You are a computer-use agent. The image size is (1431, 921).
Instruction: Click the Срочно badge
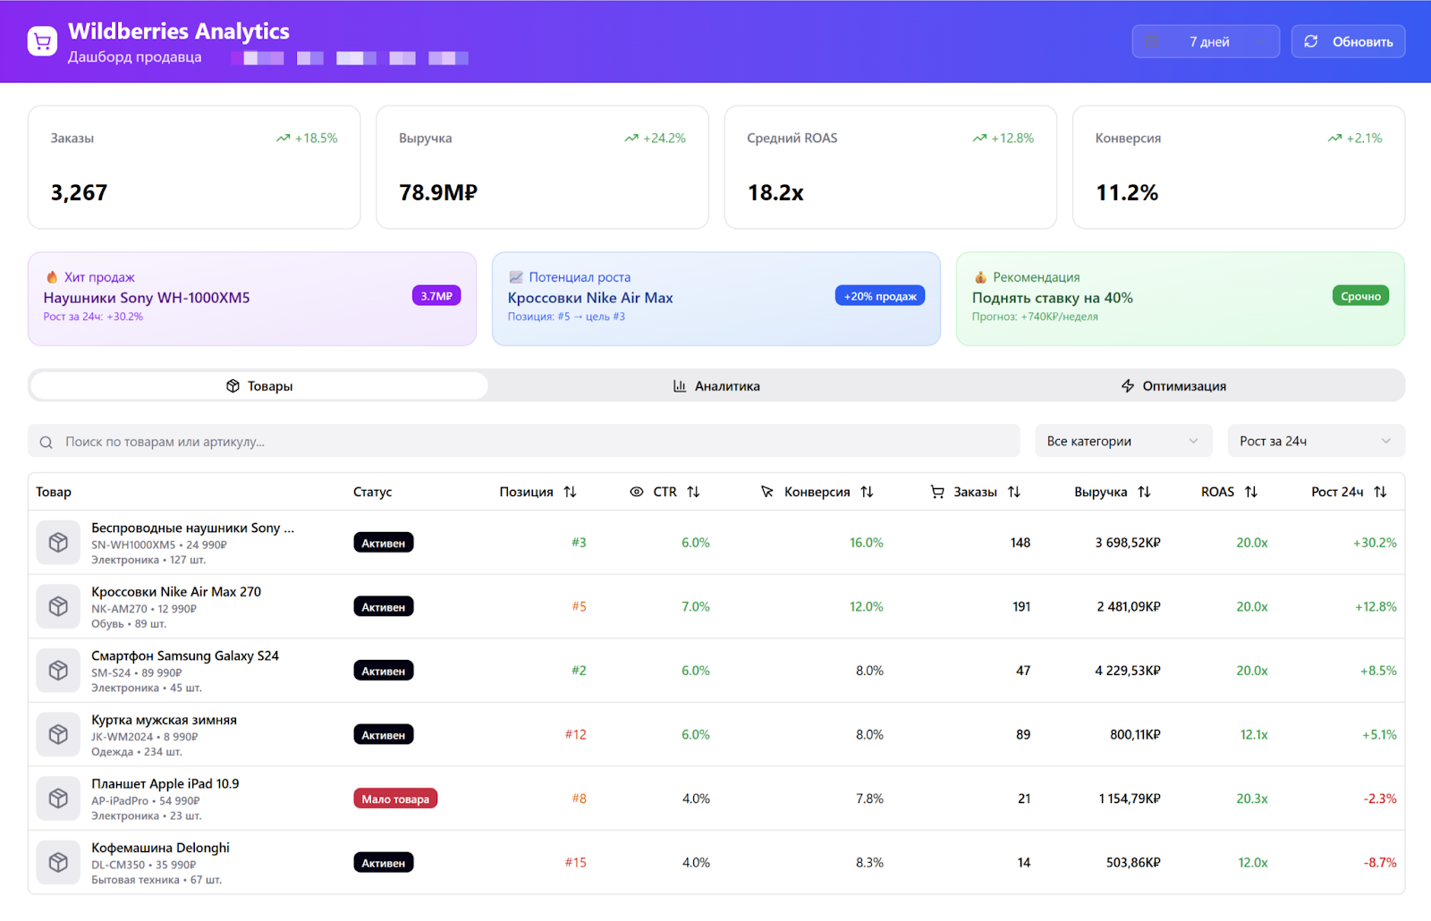point(1360,296)
